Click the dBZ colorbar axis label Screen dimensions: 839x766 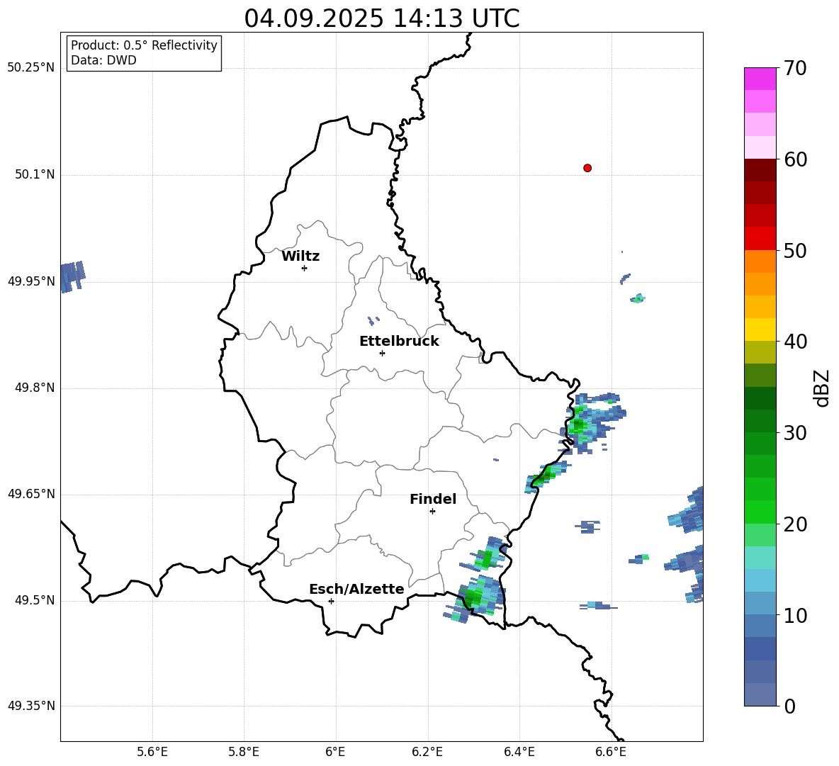tap(821, 388)
